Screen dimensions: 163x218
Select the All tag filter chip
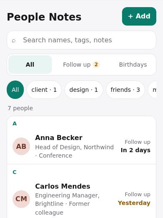(x=15, y=90)
